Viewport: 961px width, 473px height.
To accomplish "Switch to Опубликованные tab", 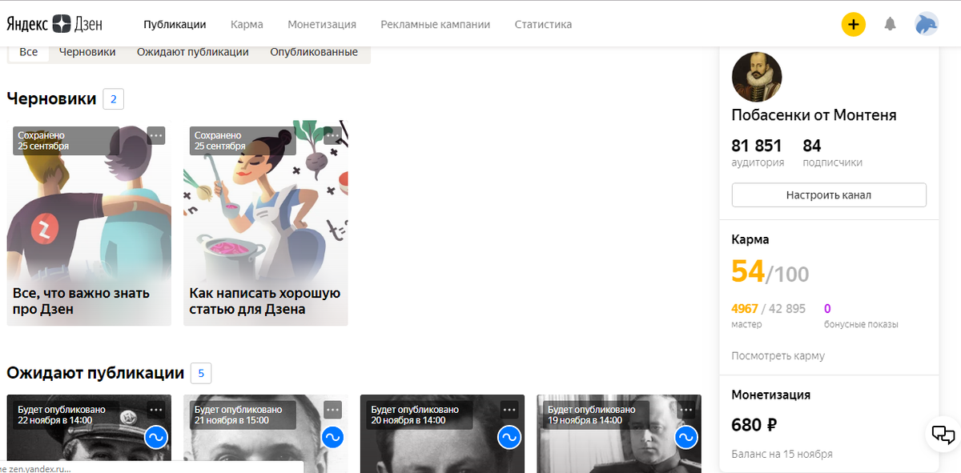I will coord(314,52).
